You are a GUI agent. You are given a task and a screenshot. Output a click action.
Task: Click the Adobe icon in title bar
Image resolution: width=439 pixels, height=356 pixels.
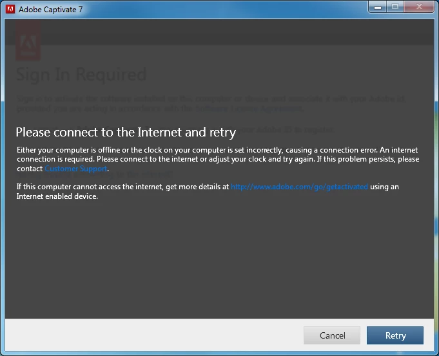(10, 9)
